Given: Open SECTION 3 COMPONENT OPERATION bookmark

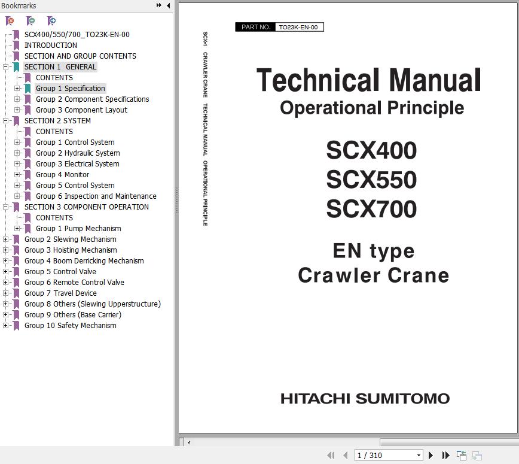Looking at the screenshot, I should click(86, 207).
